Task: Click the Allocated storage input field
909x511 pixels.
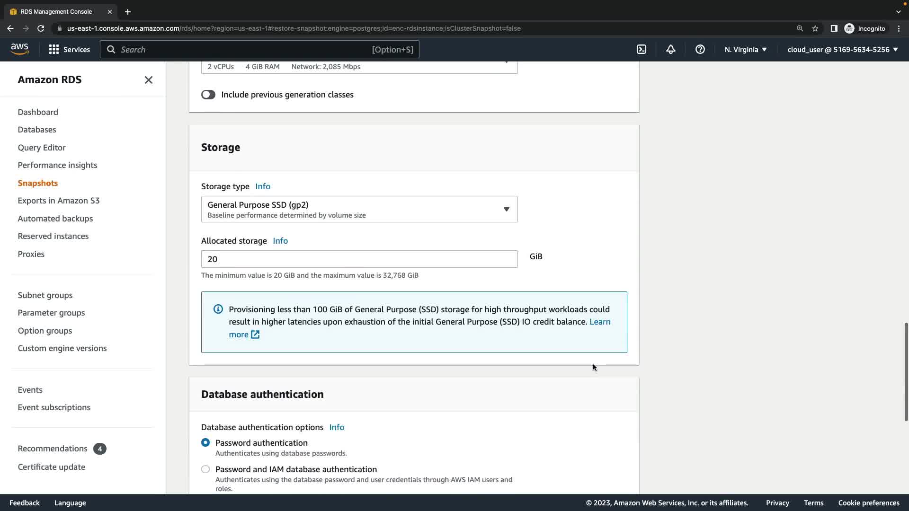Action: click(x=359, y=259)
